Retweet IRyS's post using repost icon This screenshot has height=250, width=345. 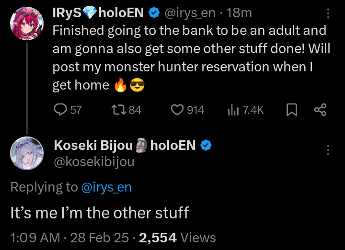118,110
